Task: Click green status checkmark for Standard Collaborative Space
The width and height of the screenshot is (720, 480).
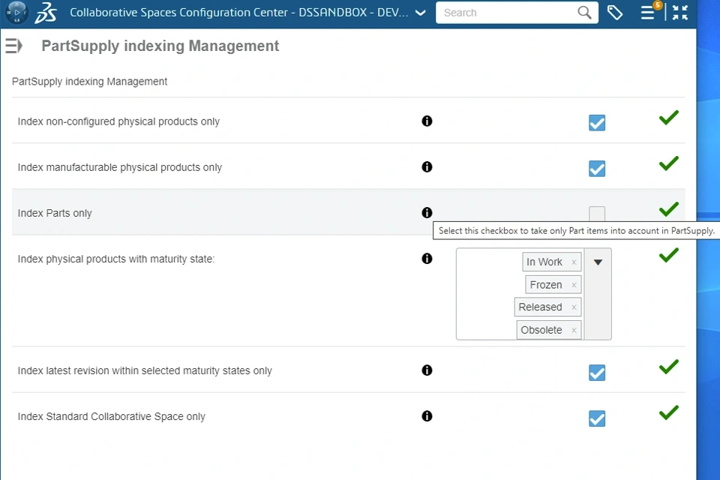Action: click(x=668, y=412)
